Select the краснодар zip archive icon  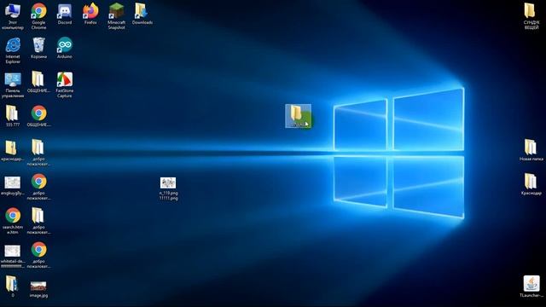[13, 150]
